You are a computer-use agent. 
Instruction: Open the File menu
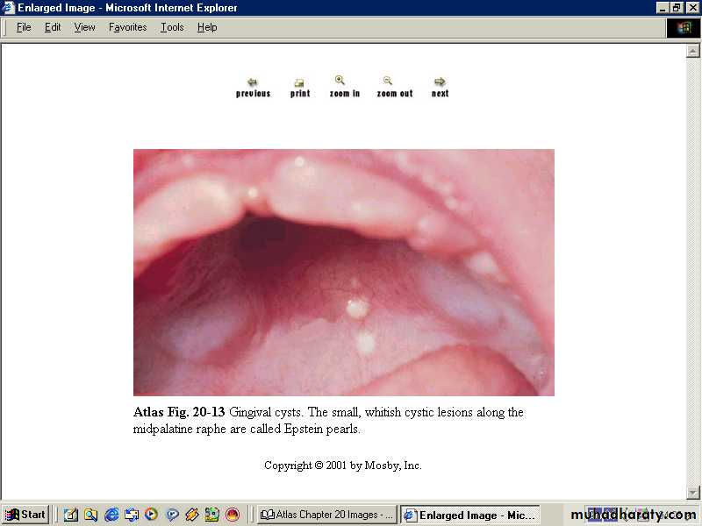tap(24, 27)
